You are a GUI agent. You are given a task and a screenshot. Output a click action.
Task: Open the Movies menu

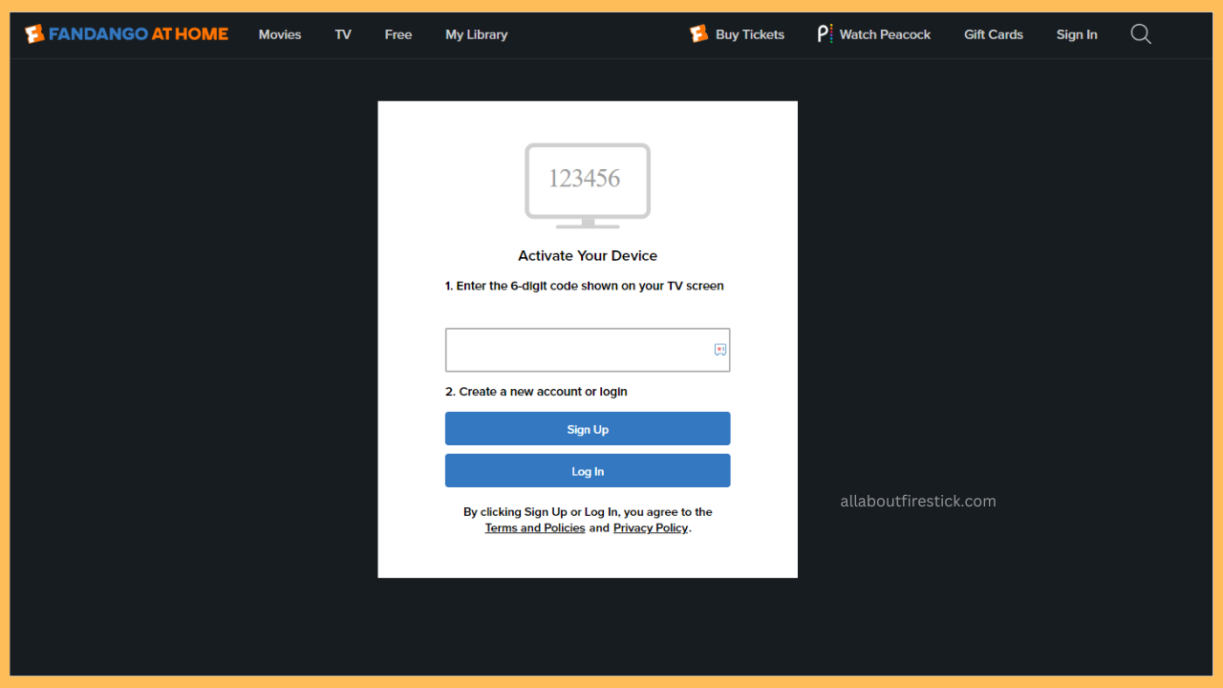(x=279, y=34)
